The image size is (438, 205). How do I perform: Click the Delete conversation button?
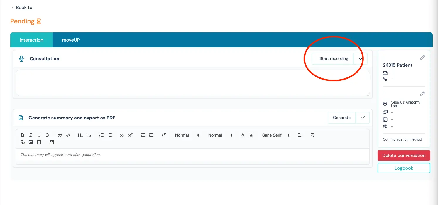pos(404,156)
